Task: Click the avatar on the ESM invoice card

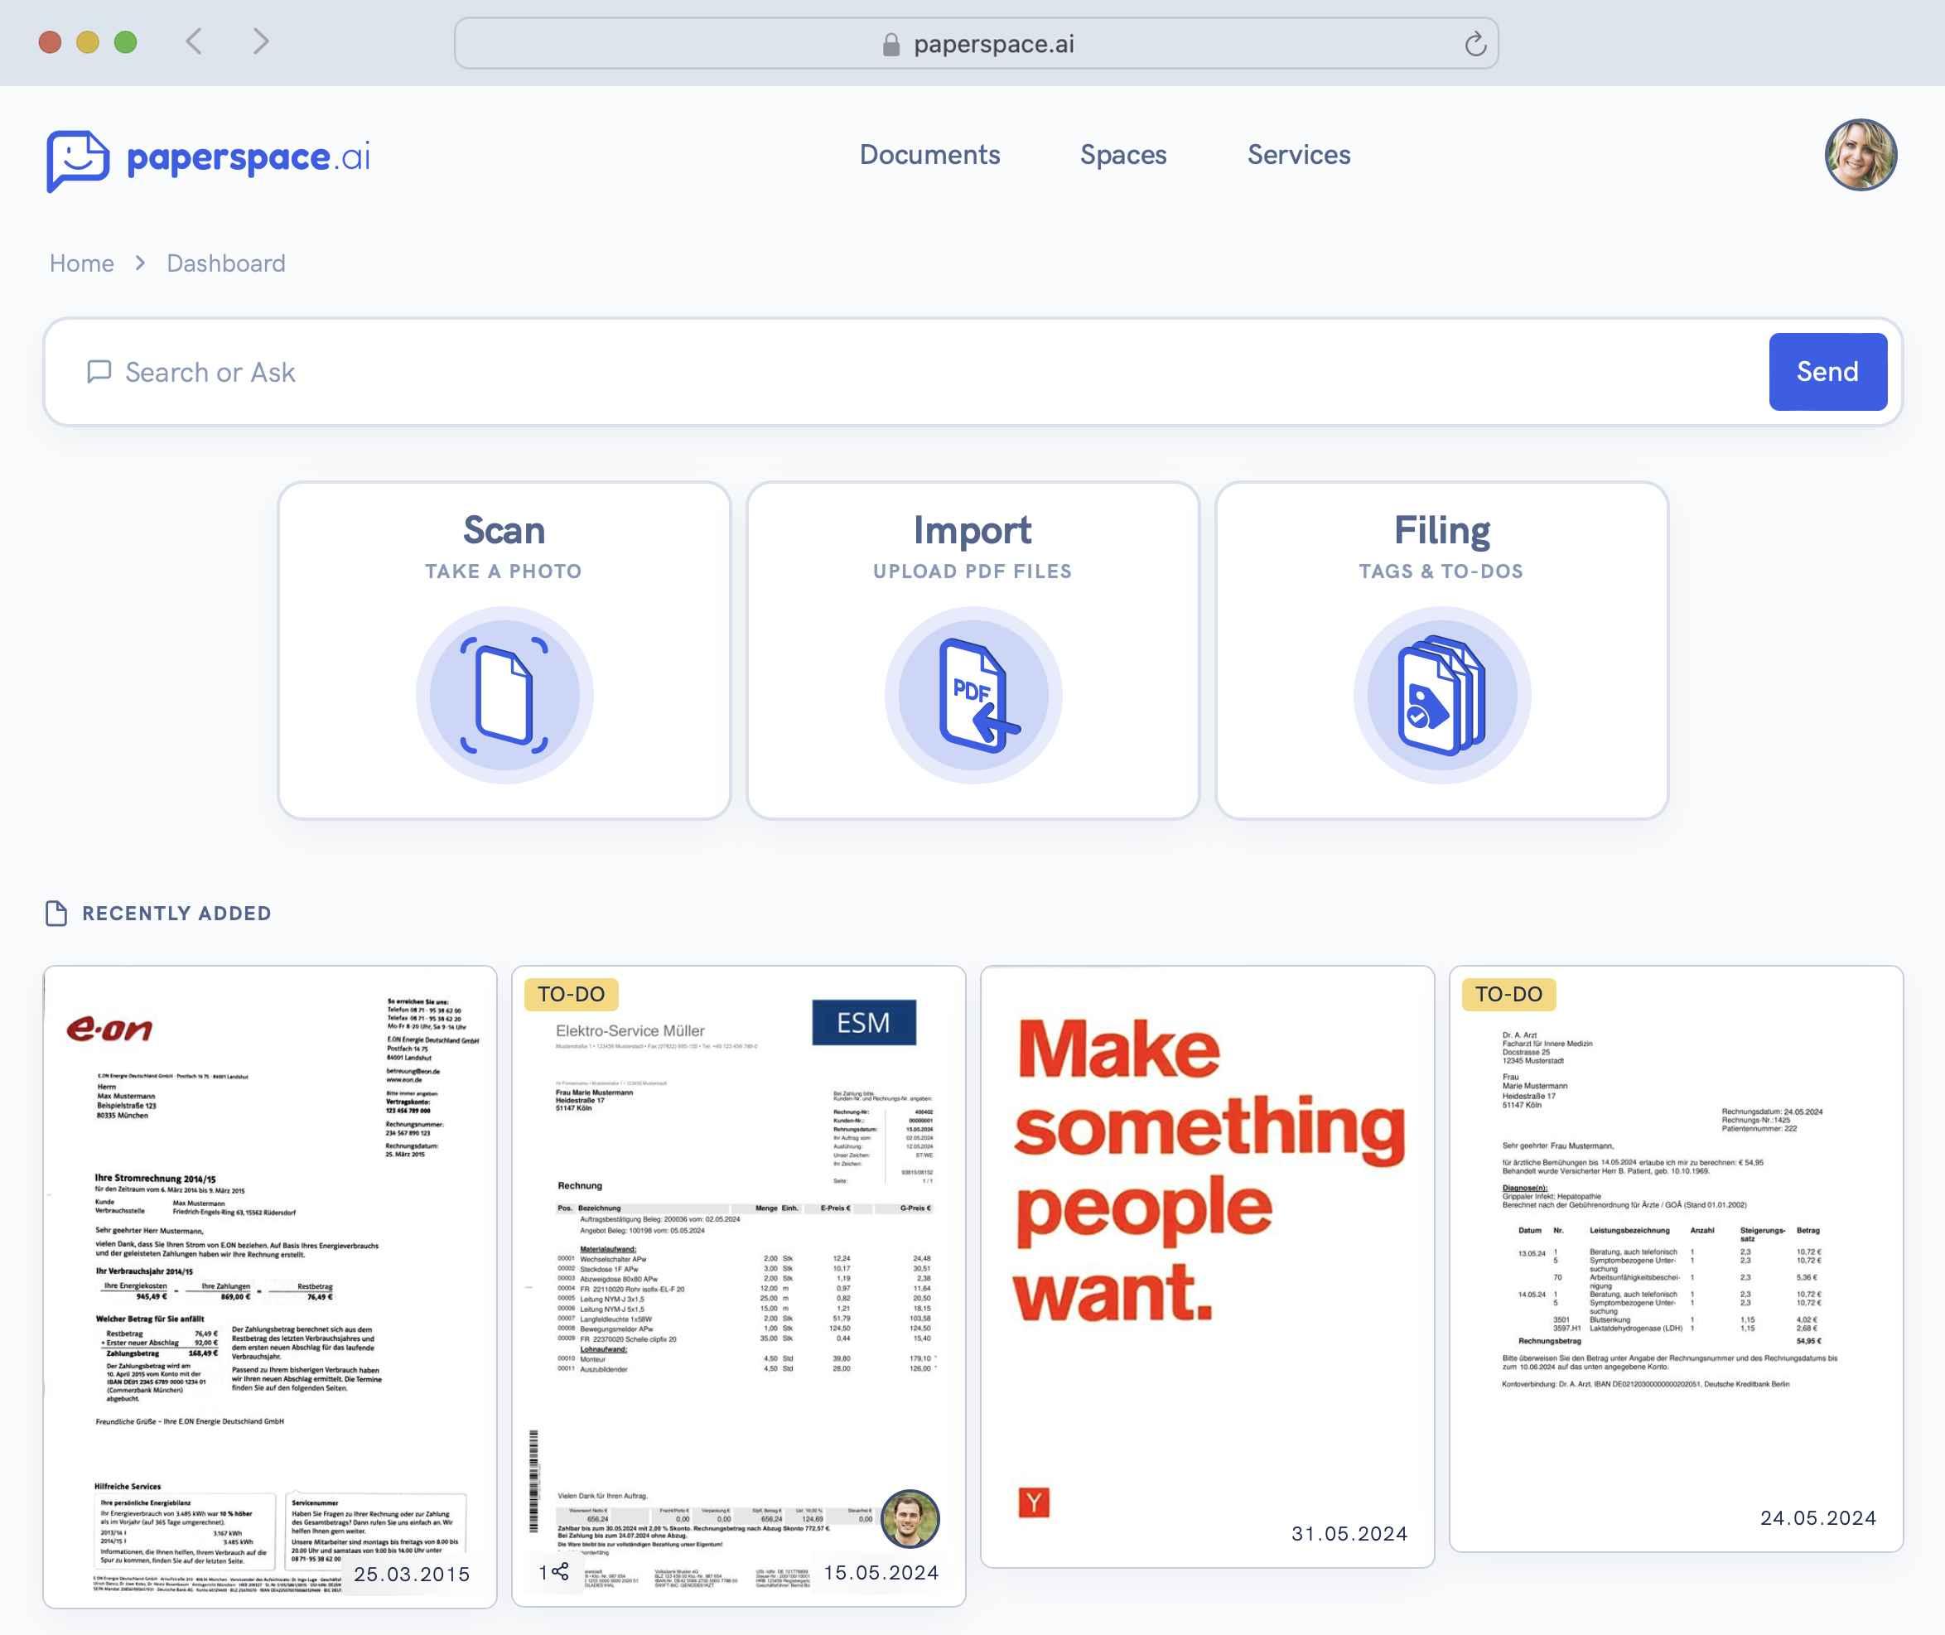Action: tap(910, 1518)
